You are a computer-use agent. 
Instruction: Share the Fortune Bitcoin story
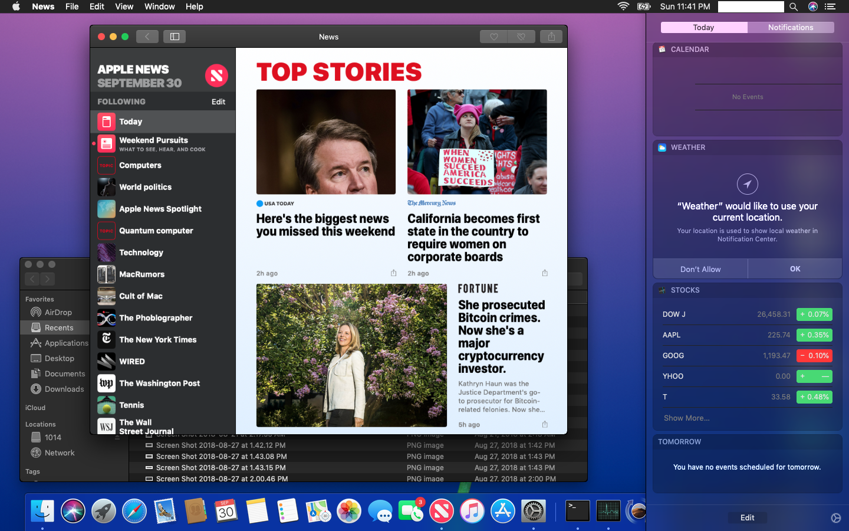click(545, 424)
